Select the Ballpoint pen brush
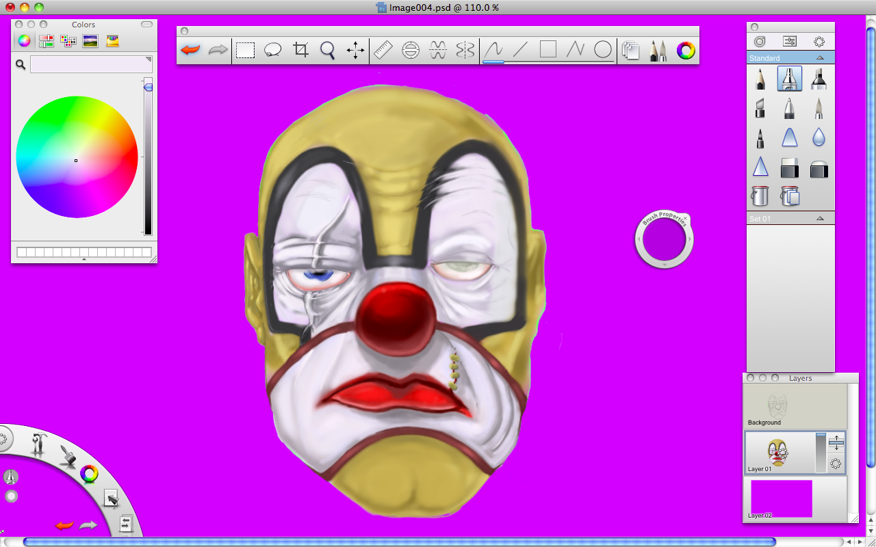 [x=790, y=108]
